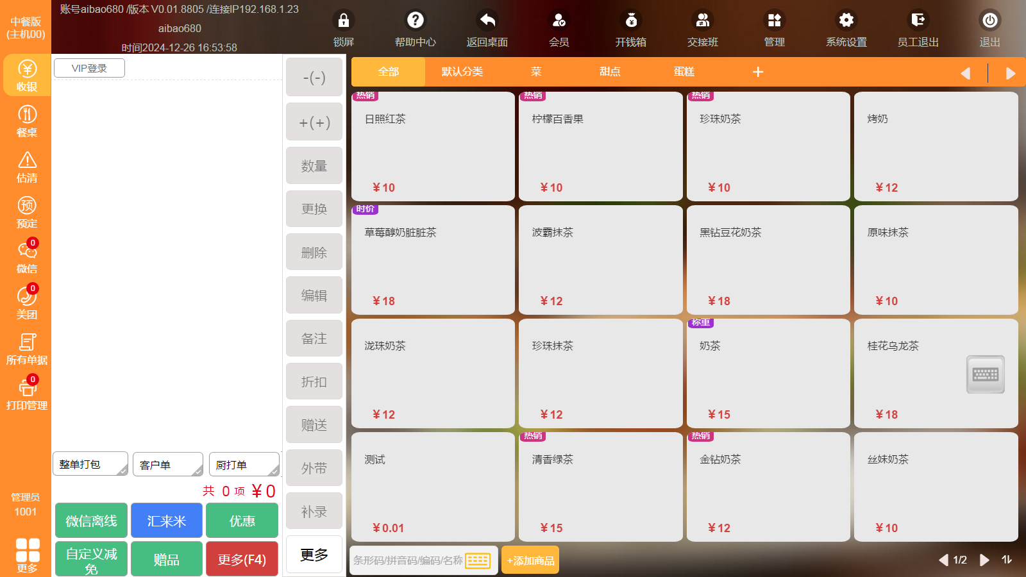Image resolution: width=1026 pixels, height=577 pixels.
Task: Toggle the whole-order takeaway (整单打包) option
Action: (90, 464)
